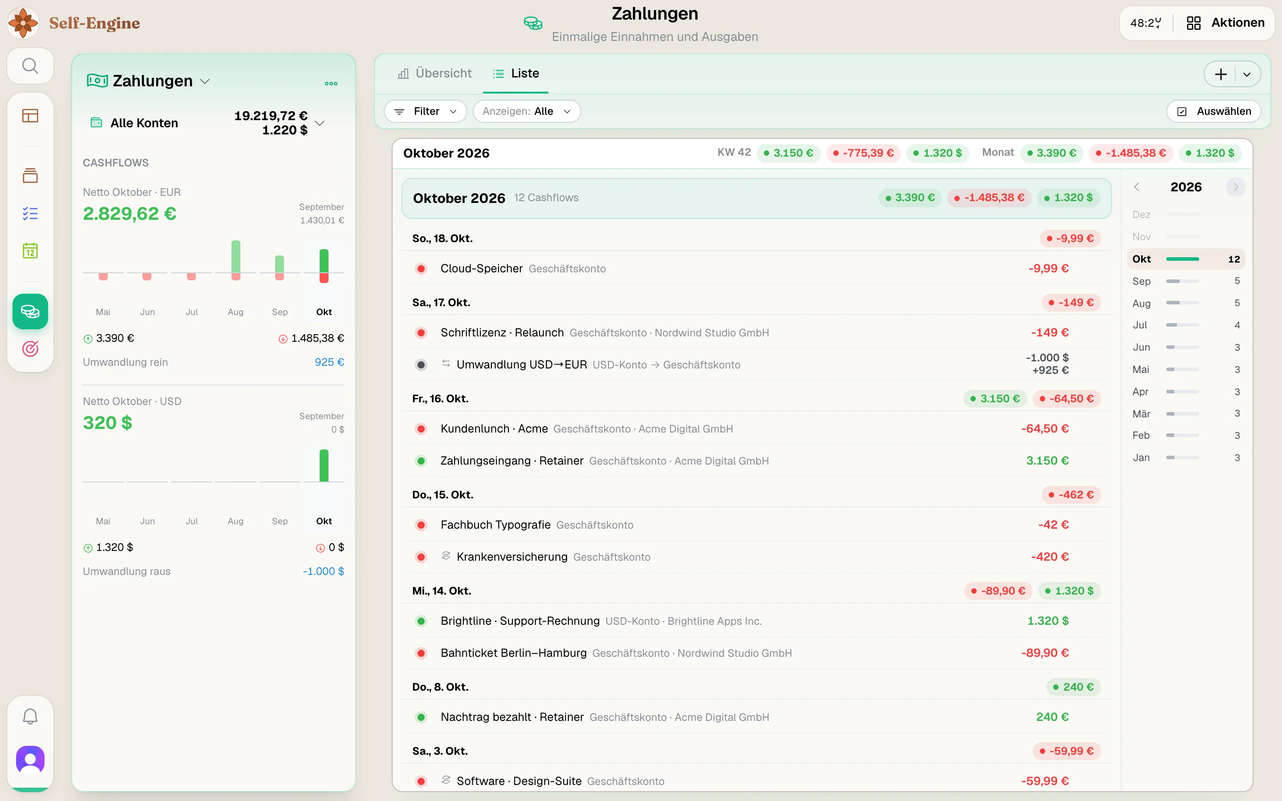Open the Aktionen button
1282x801 pixels.
click(1225, 23)
